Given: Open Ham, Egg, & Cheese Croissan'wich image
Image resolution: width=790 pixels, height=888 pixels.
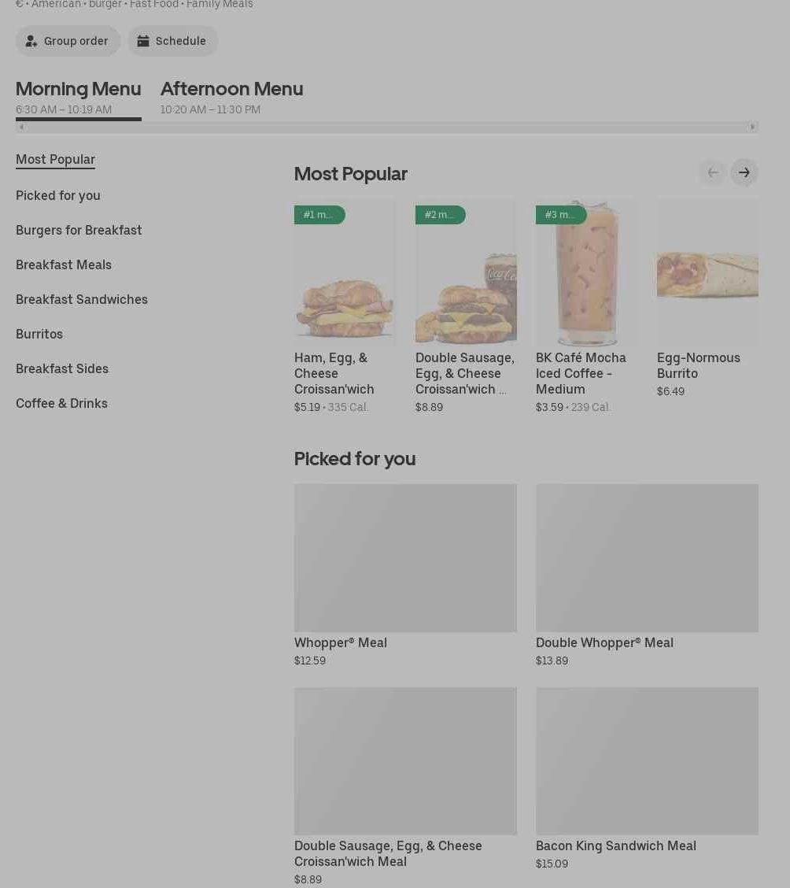Looking at the screenshot, I should point(345,272).
